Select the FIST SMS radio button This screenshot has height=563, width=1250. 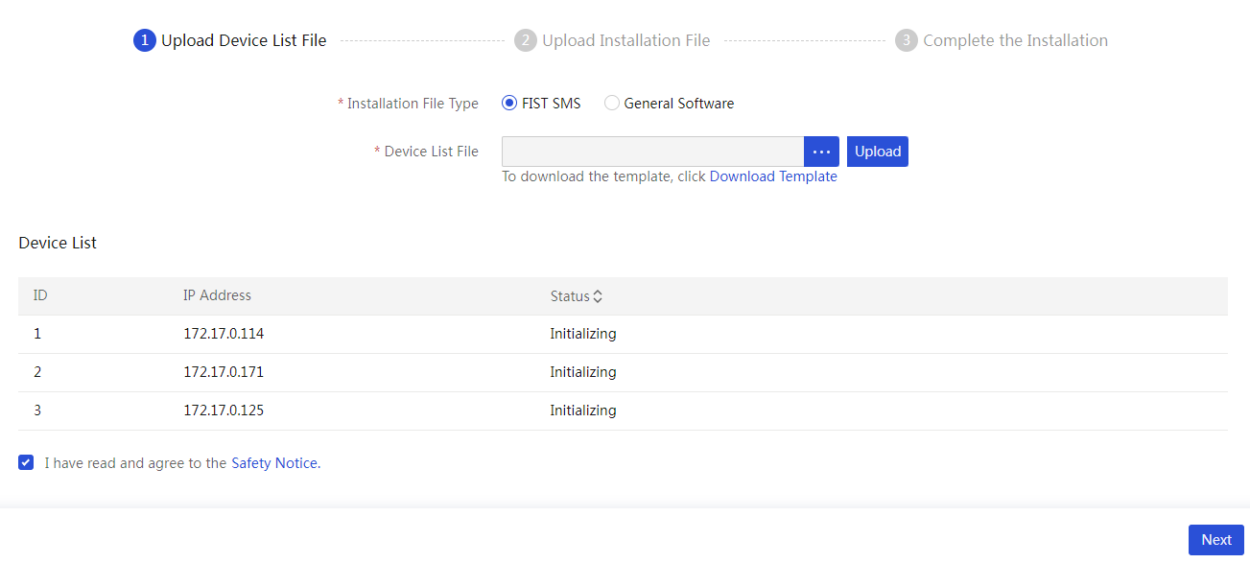(509, 104)
